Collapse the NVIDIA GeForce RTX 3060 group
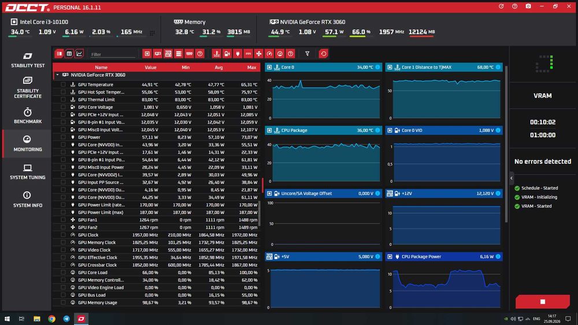 click(57, 74)
